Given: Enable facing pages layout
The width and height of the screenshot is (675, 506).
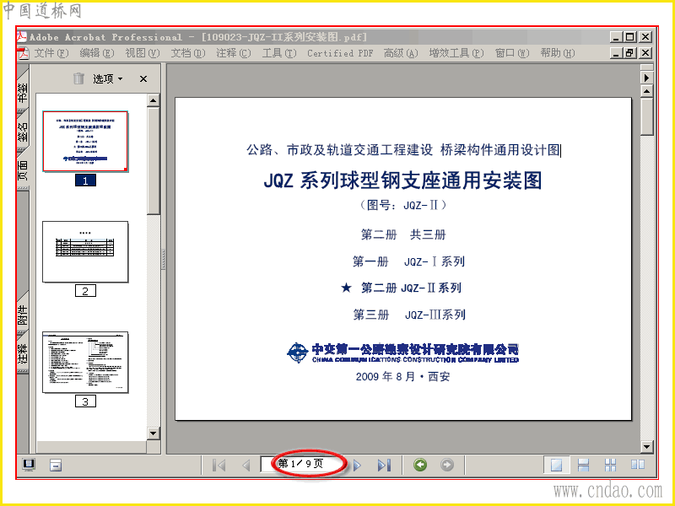Looking at the screenshot, I should click(x=638, y=465).
